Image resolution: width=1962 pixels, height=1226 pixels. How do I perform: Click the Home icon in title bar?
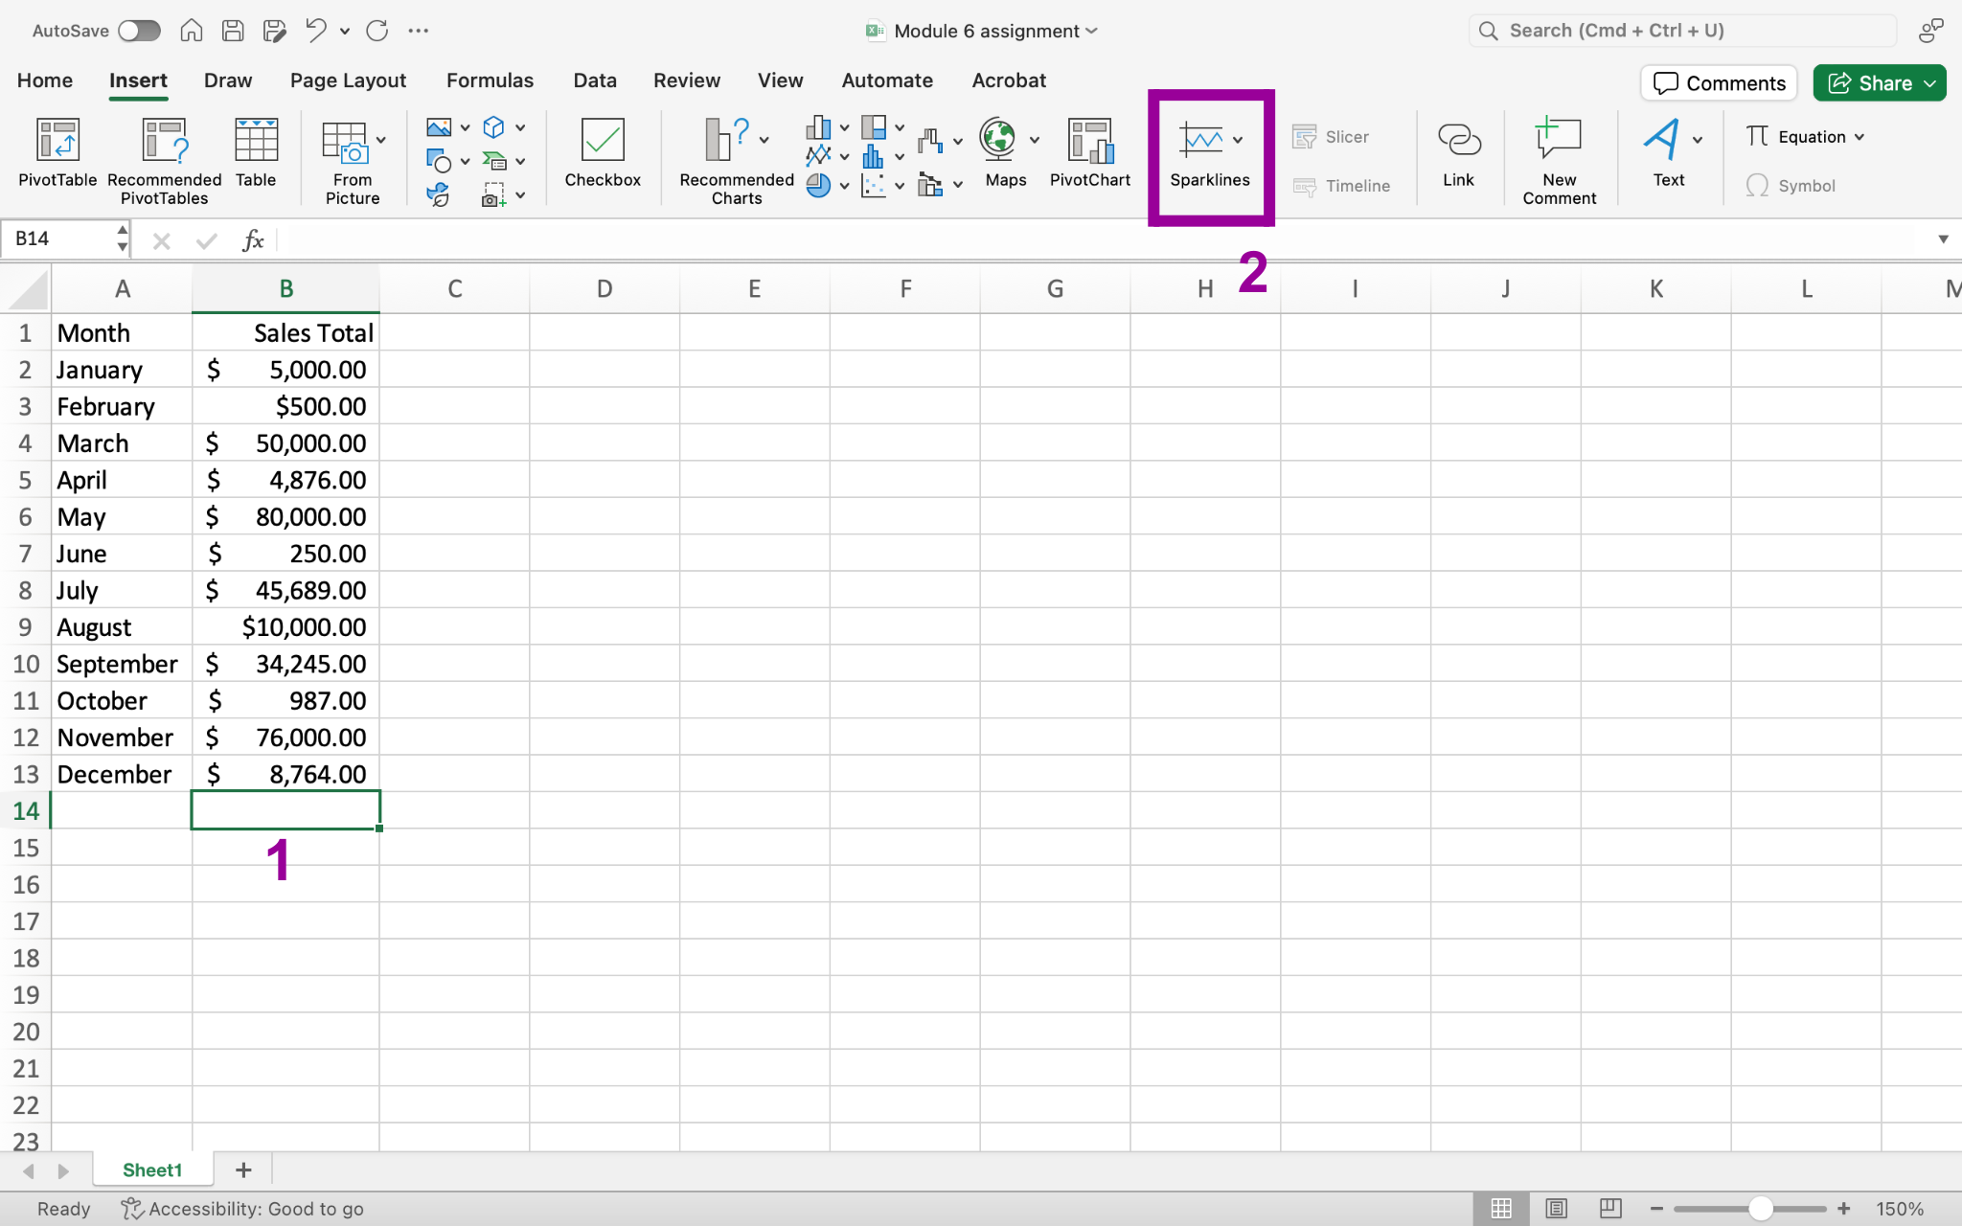coord(192,31)
